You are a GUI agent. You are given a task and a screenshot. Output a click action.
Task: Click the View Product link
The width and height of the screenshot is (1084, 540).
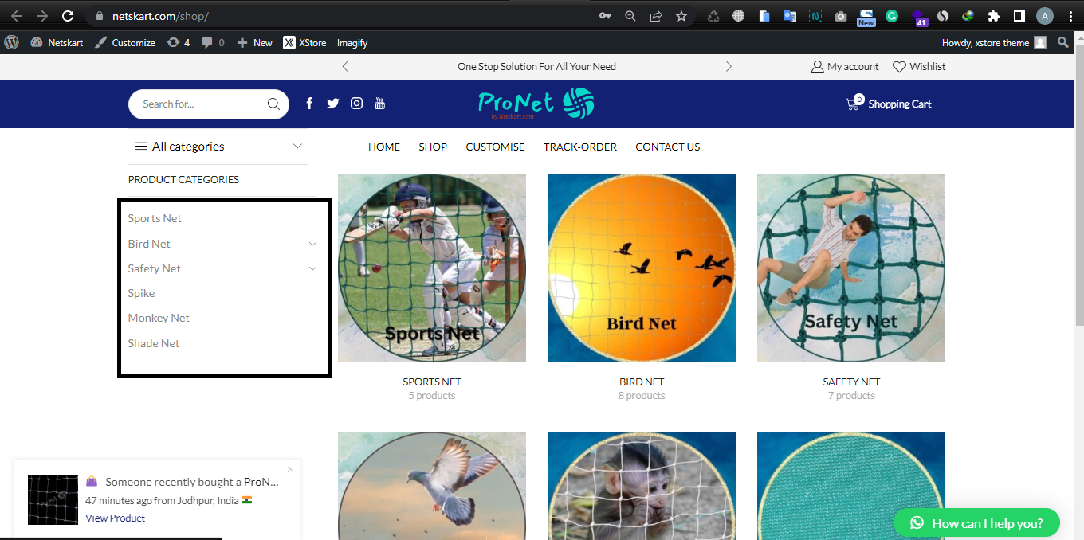tap(116, 518)
